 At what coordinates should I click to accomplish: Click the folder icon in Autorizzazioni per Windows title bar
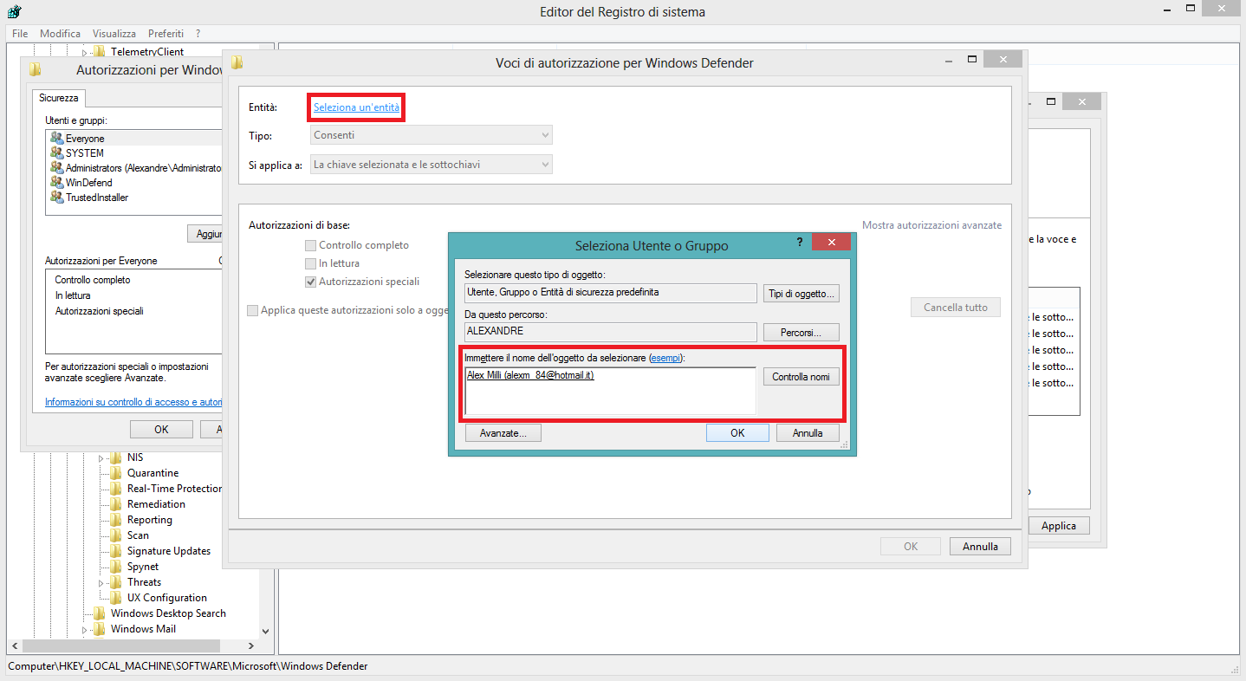[x=35, y=69]
